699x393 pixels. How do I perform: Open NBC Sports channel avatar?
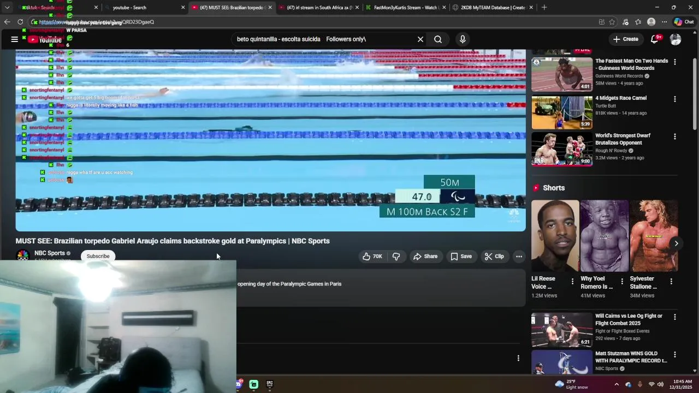(x=23, y=255)
